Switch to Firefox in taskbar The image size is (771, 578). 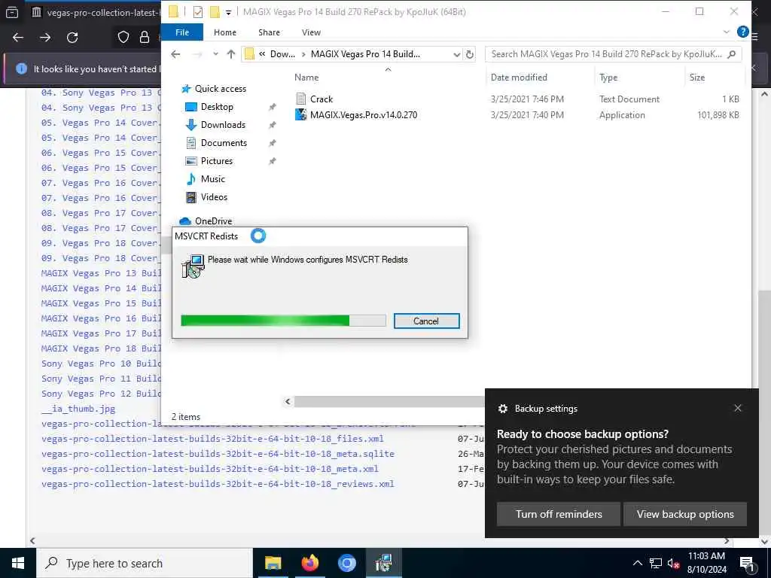(309, 563)
